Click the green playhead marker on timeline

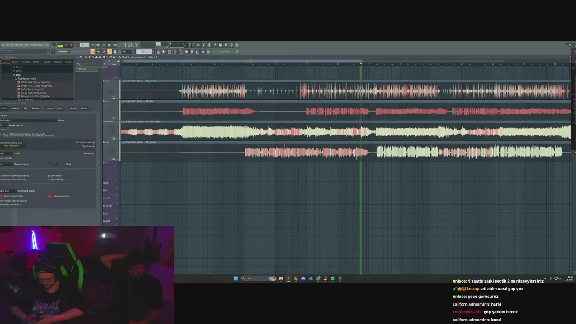click(x=361, y=64)
